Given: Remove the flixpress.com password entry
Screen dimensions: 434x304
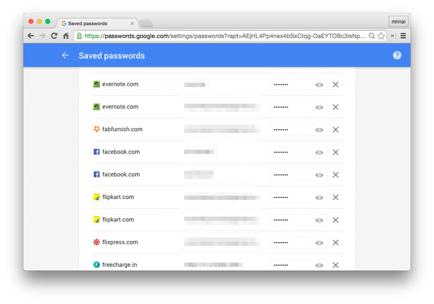Looking at the screenshot, I should [336, 242].
